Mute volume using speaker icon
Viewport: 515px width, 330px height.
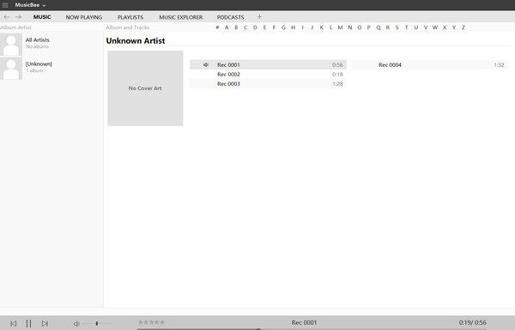(x=76, y=324)
